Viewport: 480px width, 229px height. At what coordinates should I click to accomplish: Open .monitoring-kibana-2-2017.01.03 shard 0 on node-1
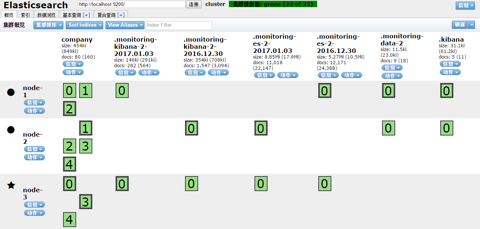(122, 90)
